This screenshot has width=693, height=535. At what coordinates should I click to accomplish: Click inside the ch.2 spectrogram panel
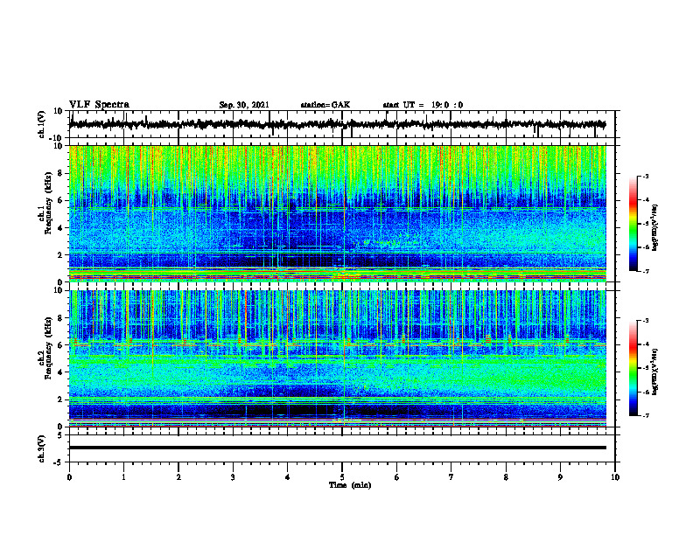pyautogui.click(x=338, y=358)
